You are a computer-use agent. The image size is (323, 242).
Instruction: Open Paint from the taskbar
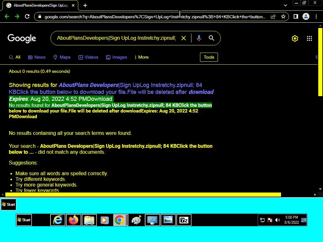tap(136, 220)
